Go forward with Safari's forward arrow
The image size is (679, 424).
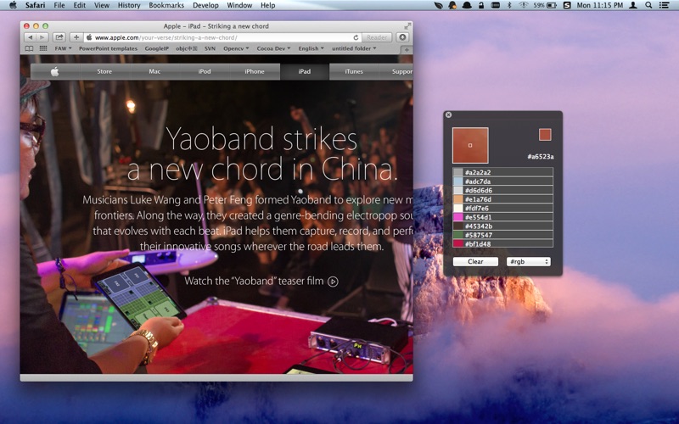point(42,37)
